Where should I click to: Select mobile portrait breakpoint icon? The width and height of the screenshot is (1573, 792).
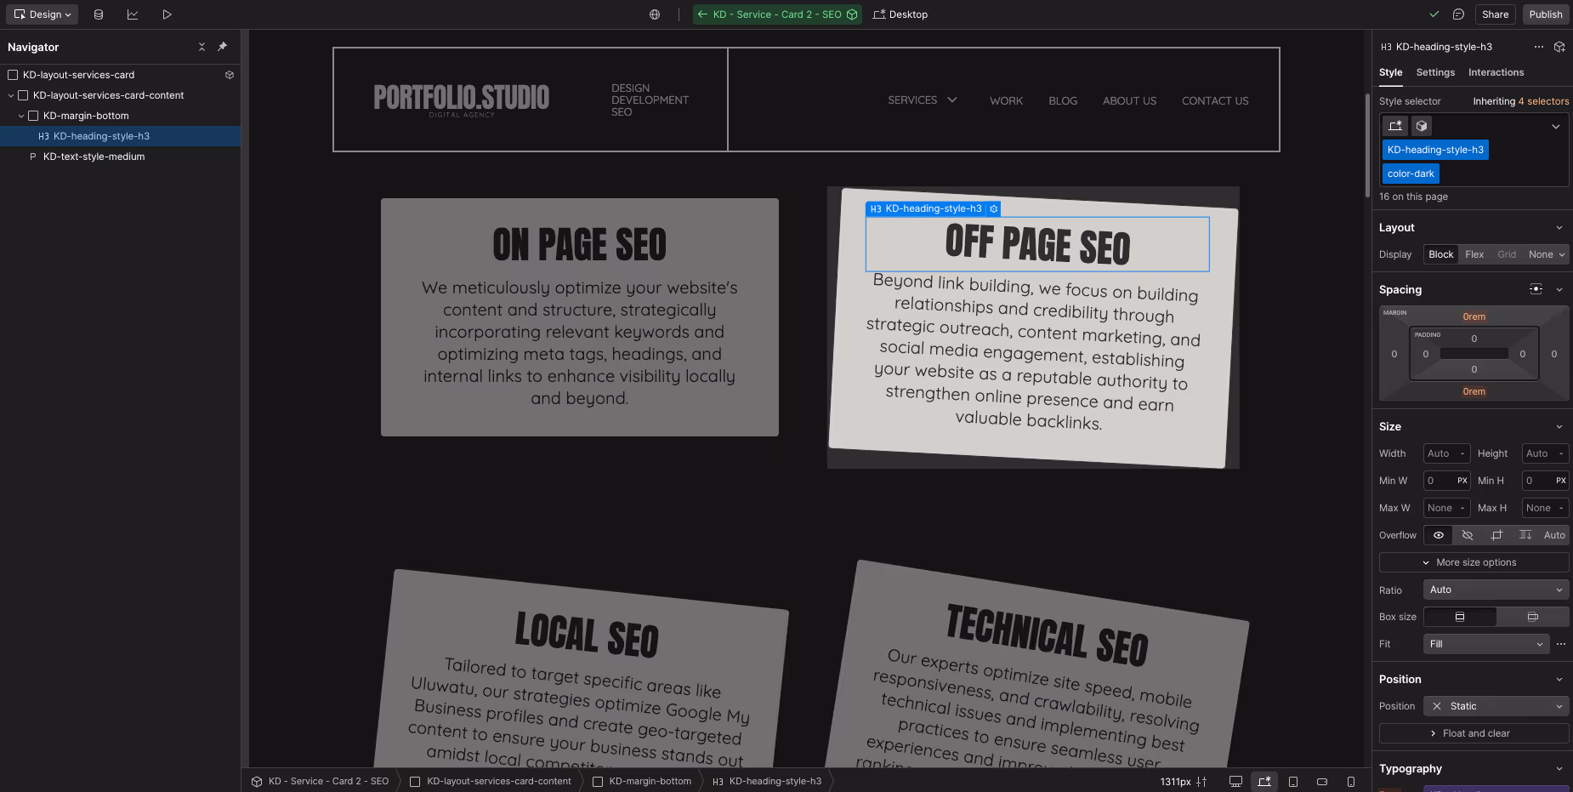[1351, 781]
